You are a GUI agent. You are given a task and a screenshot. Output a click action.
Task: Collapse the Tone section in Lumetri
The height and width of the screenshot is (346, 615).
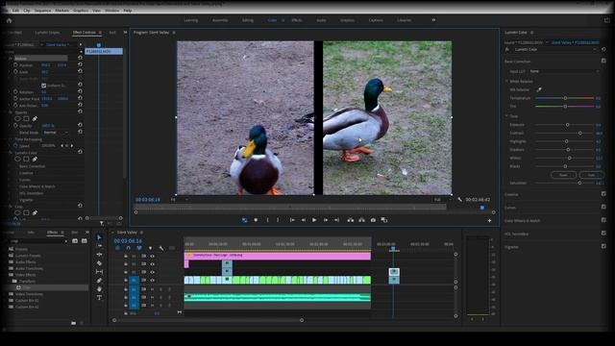(x=506, y=116)
